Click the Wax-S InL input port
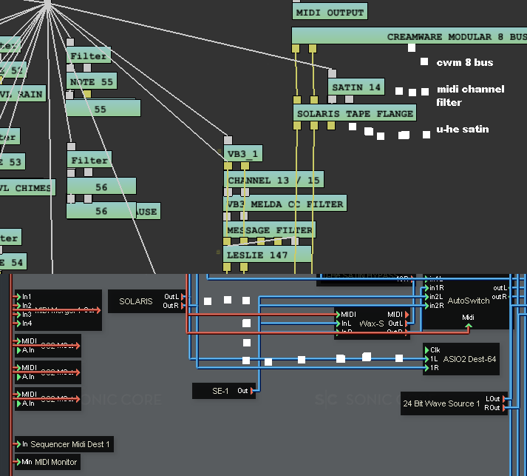 point(338,324)
